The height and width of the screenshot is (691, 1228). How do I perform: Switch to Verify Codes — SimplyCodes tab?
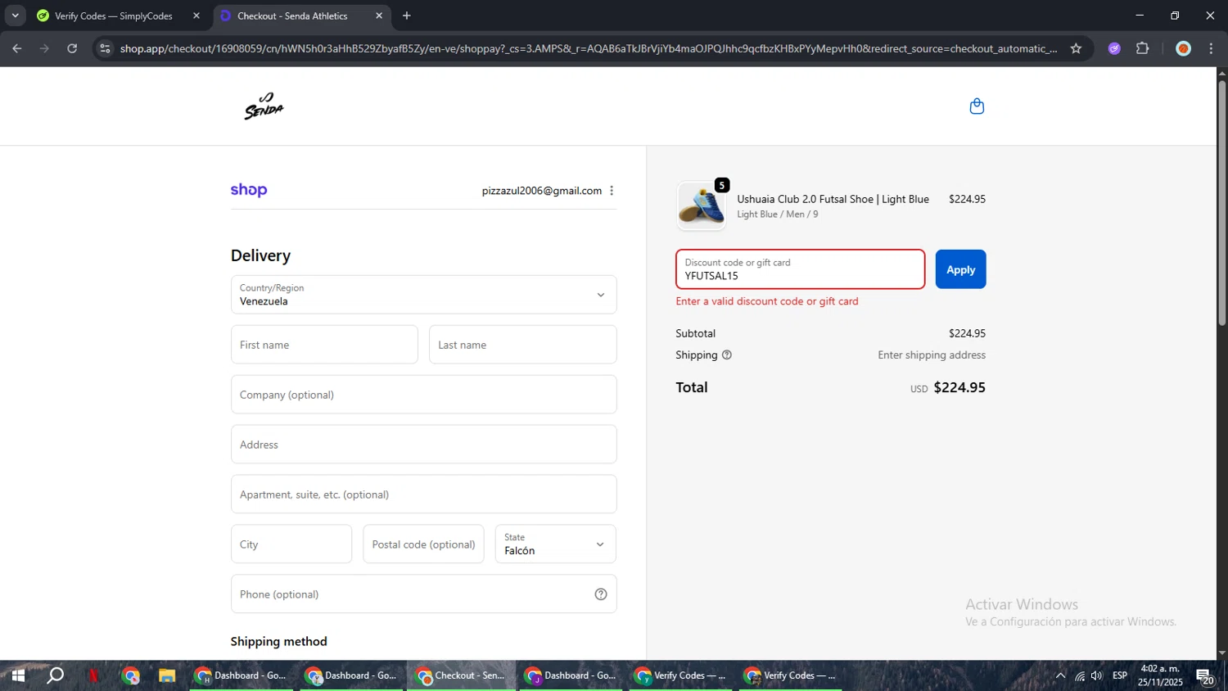(114, 16)
